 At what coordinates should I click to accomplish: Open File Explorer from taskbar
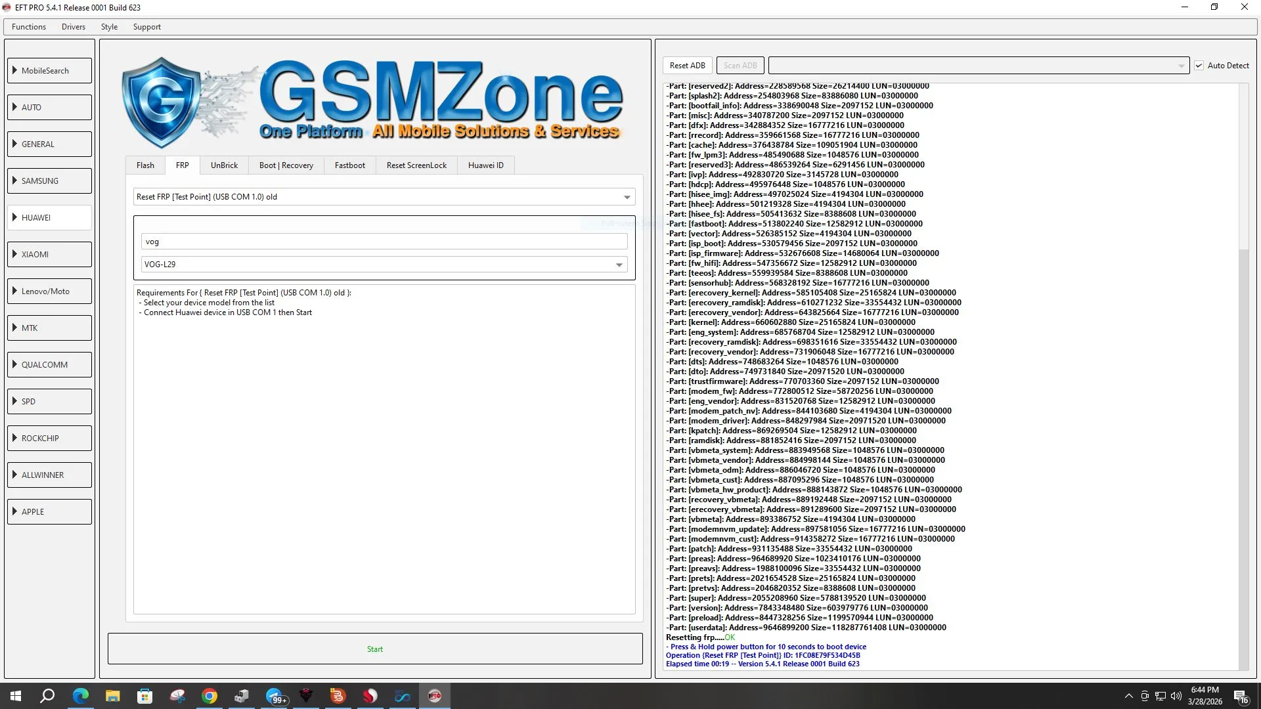(x=112, y=696)
